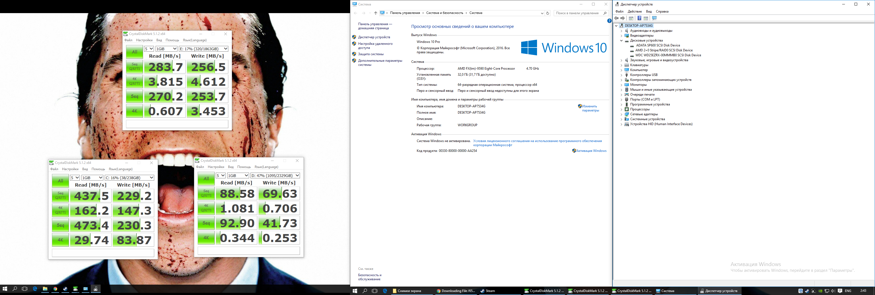The image size is (875, 295).
Task: Open the Action Center notification icon
Action: click(x=840, y=291)
